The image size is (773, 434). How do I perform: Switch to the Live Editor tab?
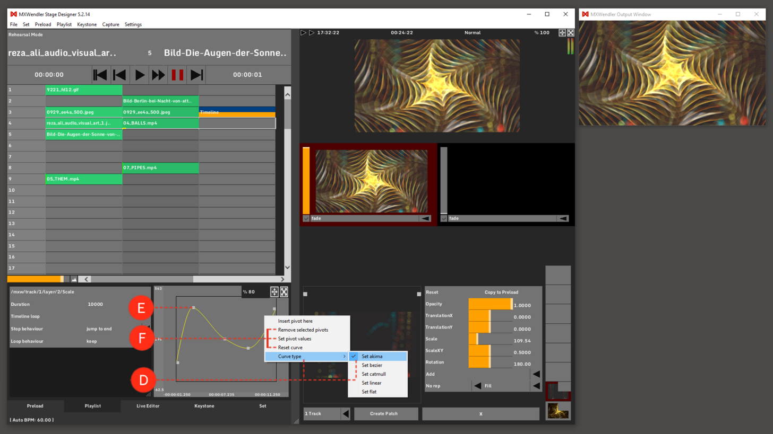[x=148, y=405]
